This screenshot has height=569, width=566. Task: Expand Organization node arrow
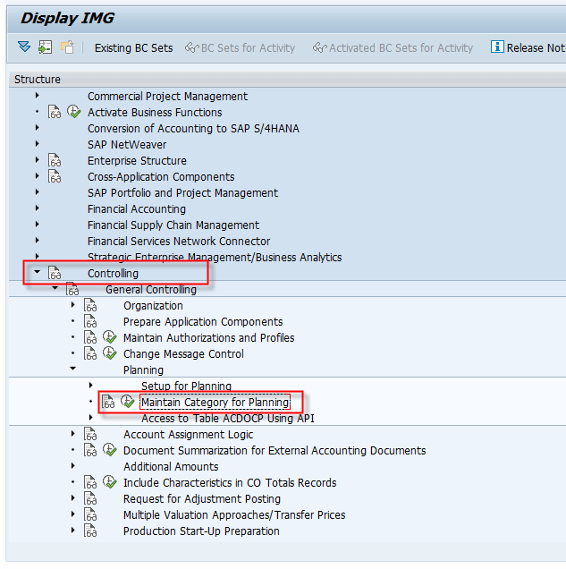coord(73,305)
